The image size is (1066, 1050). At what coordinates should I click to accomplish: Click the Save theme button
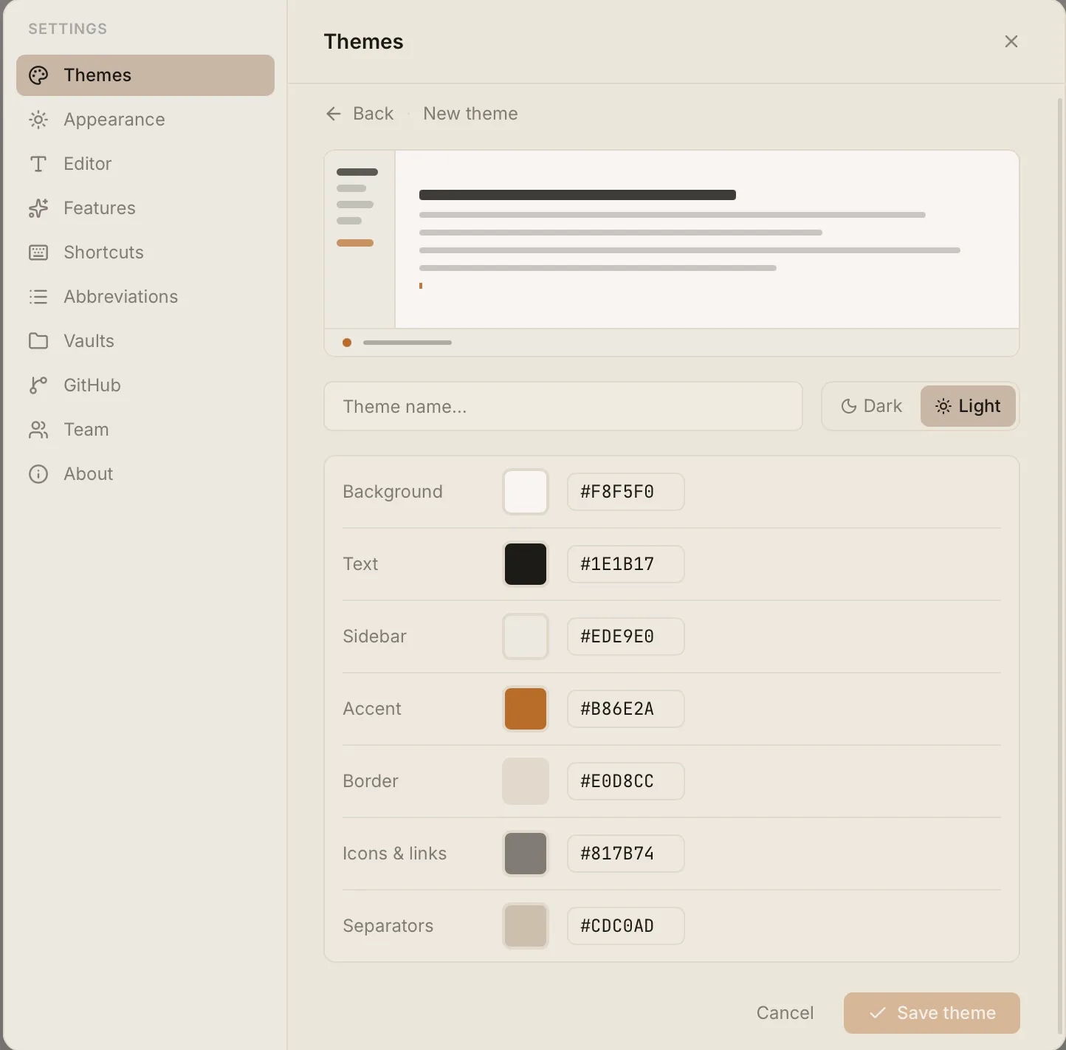pyautogui.click(x=932, y=1013)
